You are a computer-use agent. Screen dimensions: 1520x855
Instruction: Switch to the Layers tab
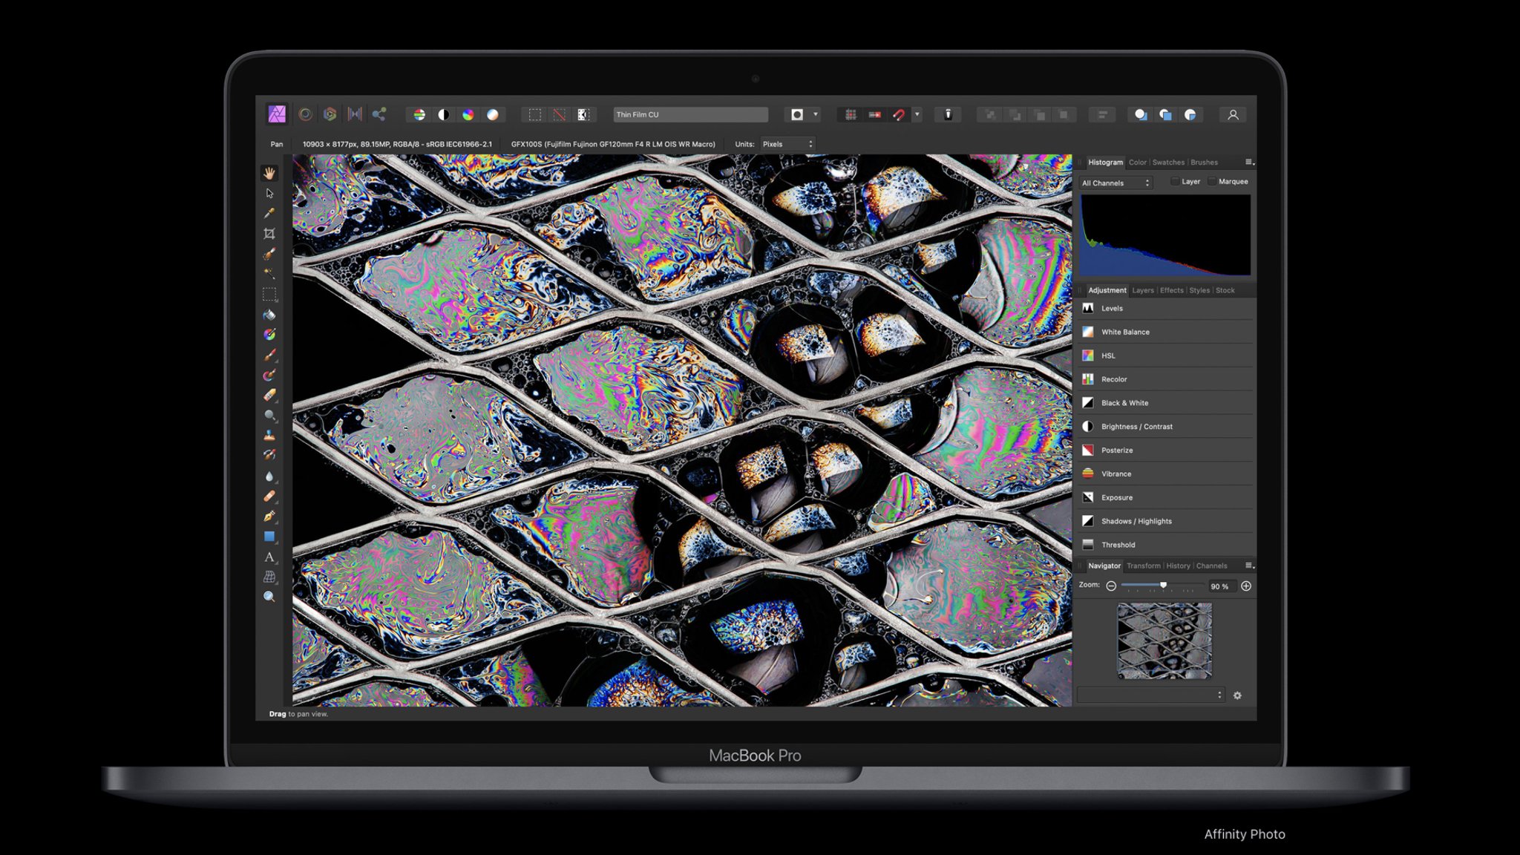coord(1143,290)
